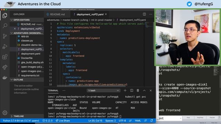Start Live Share from status bar

[x=63, y=121]
